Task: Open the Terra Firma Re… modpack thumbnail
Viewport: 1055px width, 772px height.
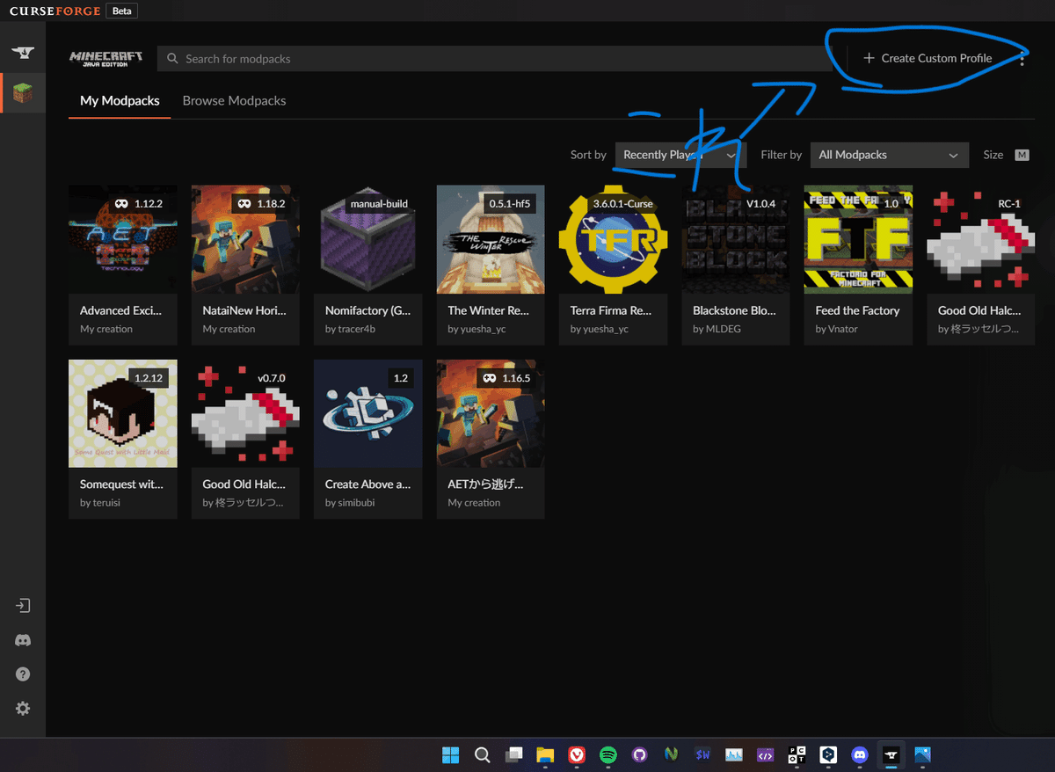Action: click(613, 238)
